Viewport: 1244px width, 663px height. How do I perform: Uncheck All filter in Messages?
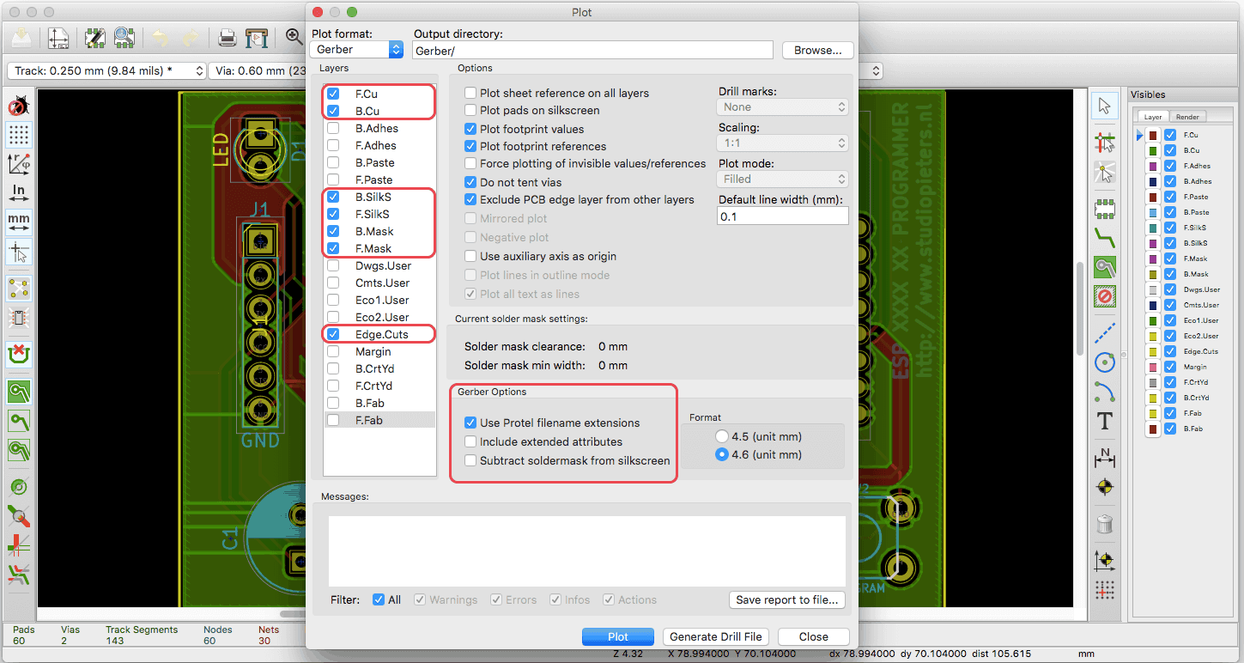pyautogui.click(x=379, y=599)
